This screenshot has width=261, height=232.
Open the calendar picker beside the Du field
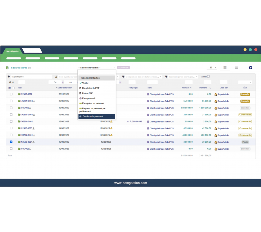[63, 82]
